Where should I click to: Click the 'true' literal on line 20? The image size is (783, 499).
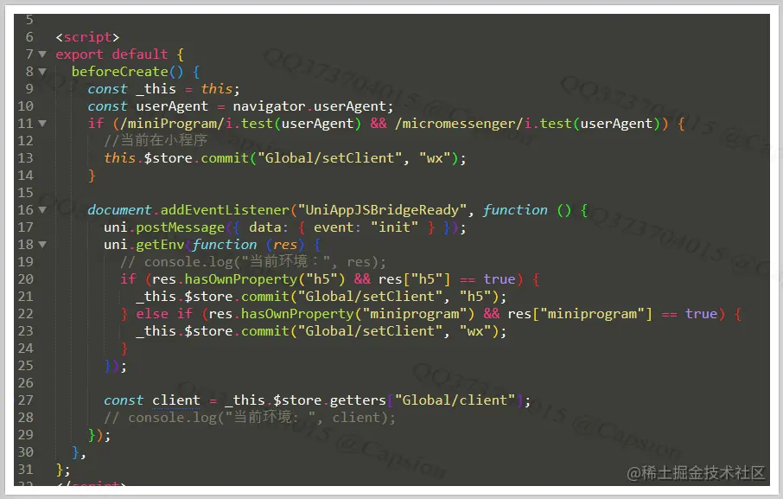point(500,278)
